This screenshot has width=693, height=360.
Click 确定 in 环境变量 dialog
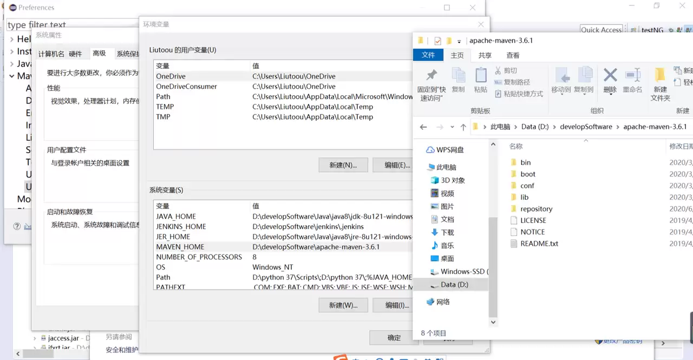click(394, 338)
